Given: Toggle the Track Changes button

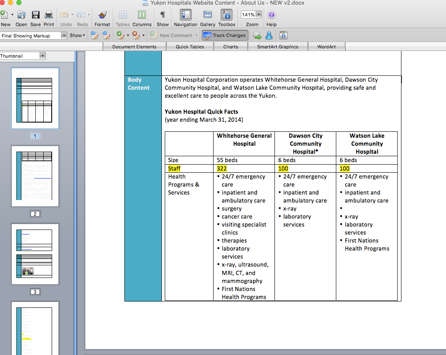Looking at the screenshot, I should (225, 35).
